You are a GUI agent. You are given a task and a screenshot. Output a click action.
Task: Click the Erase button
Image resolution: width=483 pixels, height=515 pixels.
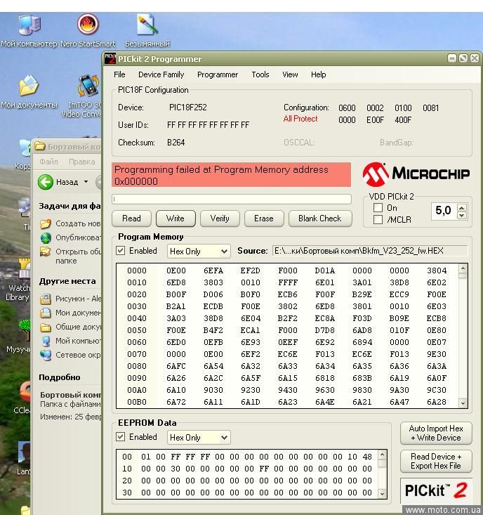tap(264, 219)
